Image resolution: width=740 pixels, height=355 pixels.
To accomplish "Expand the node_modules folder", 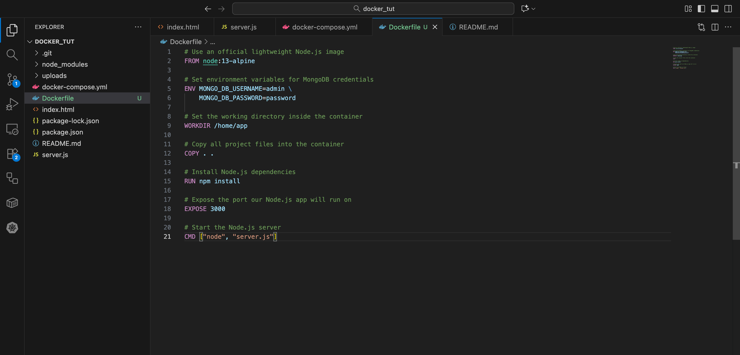I will tap(65, 64).
